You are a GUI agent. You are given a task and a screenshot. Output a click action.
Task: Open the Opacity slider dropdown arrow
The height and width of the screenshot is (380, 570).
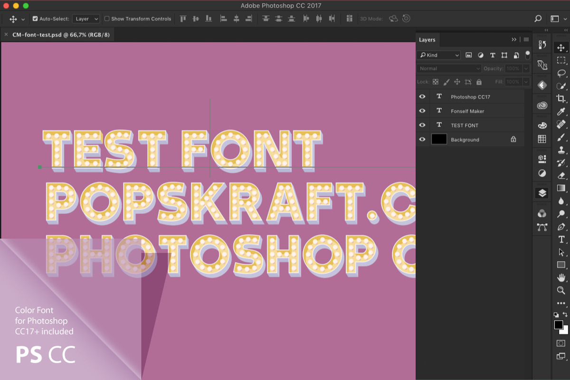(526, 68)
